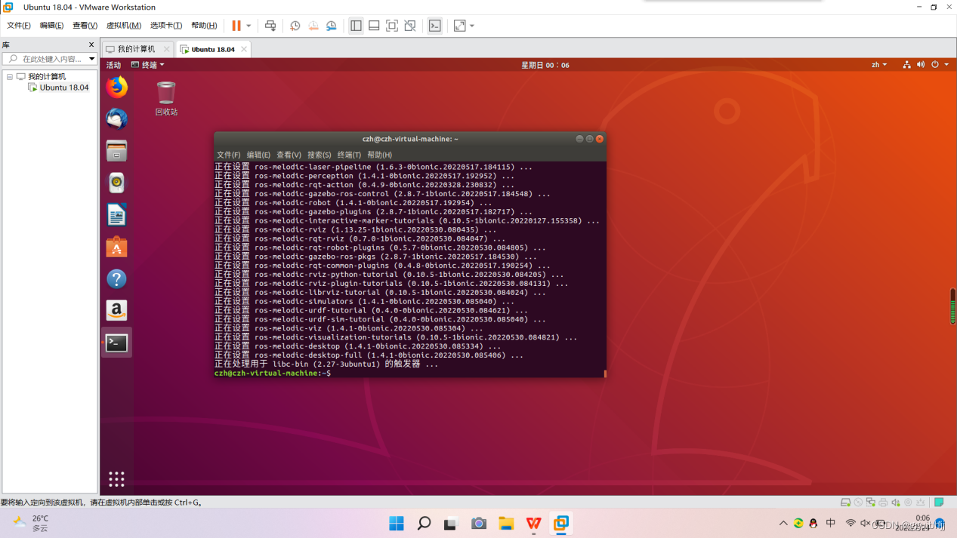Click the Ubuntu volume icon in top bar

point(920,65)
